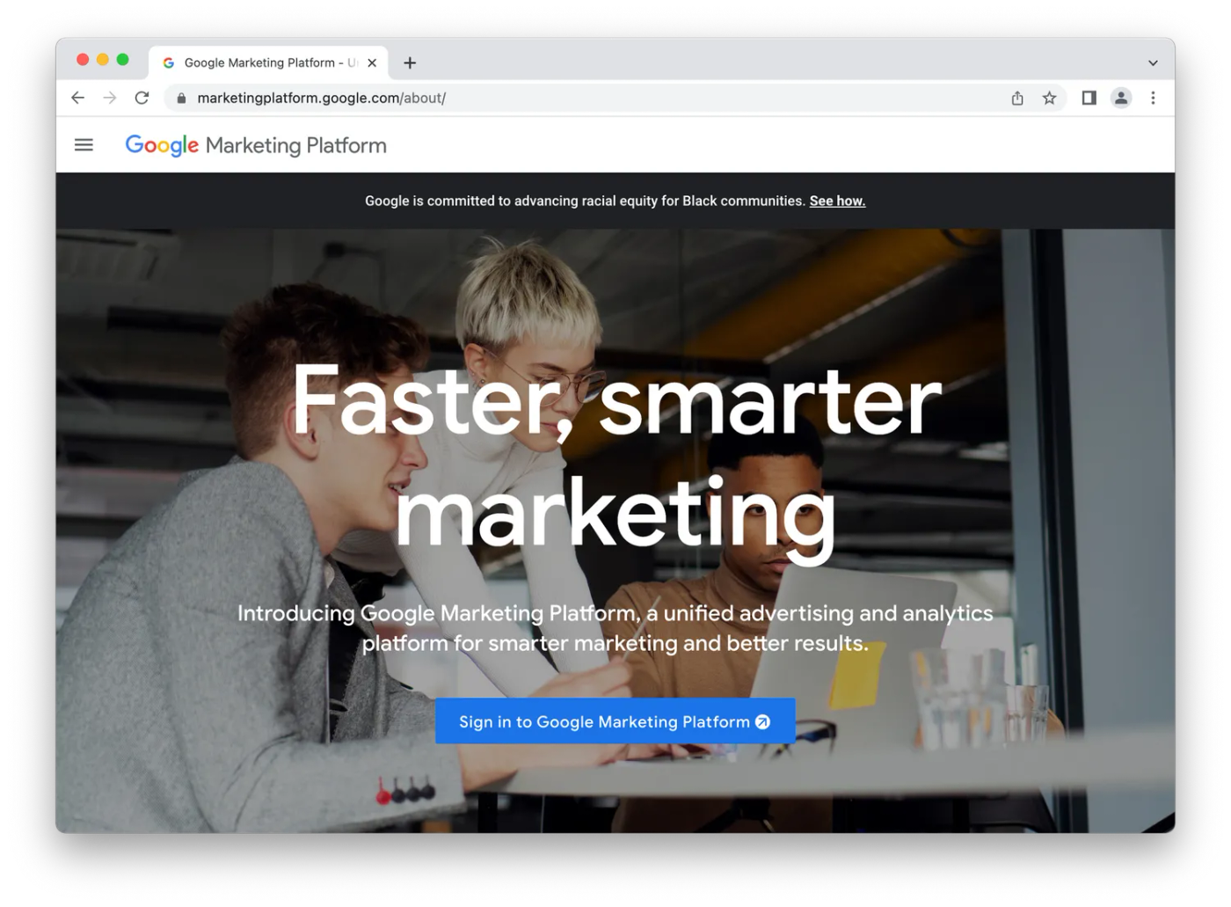Open the browser share options

(x=1016, y=98)
